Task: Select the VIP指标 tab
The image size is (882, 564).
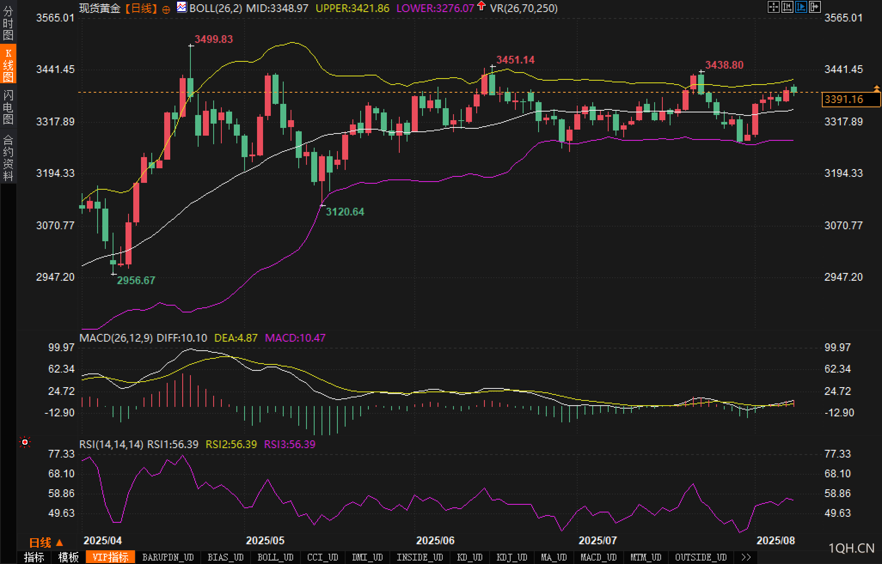Action: point(110,557)
